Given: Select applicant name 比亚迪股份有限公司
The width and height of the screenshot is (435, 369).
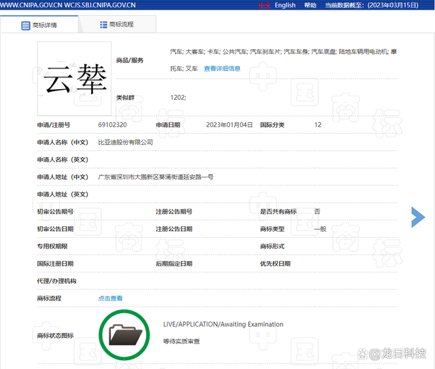Looking at the screenshot, I should 125,142.
